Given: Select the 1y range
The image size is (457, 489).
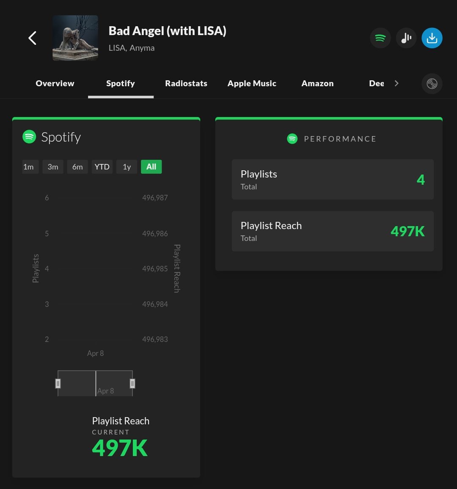Looking at the screenshot, I should (x=127, y=167).
